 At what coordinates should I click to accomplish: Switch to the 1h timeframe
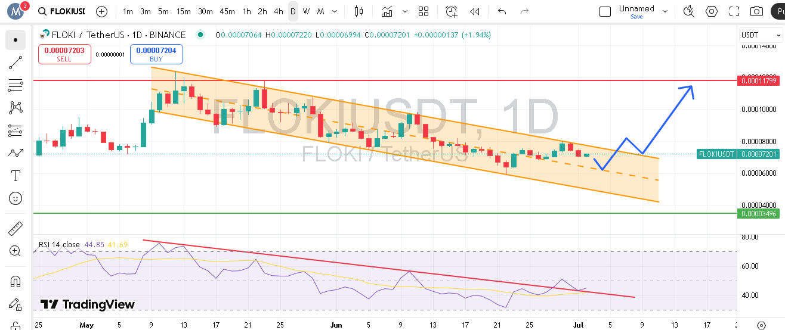click(247, 11)
